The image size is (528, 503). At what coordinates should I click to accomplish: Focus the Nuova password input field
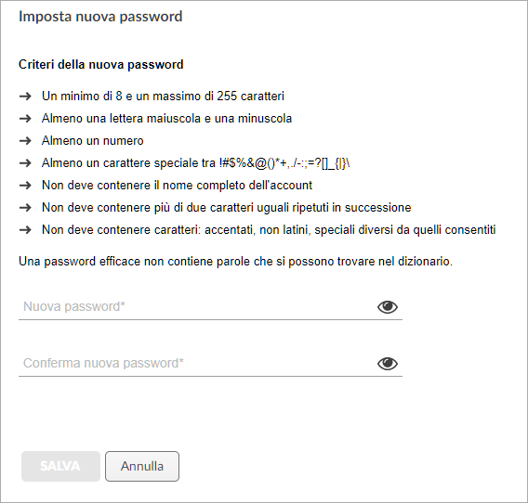[197, 306]
